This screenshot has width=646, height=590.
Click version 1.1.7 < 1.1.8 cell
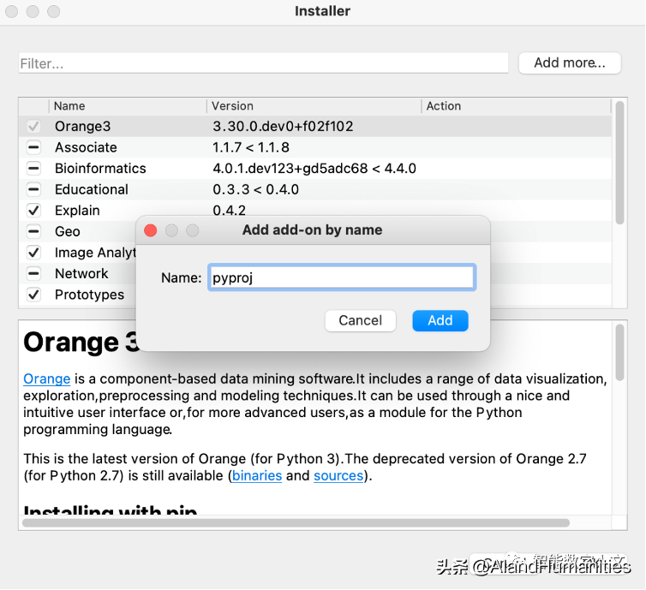(251, 147)
